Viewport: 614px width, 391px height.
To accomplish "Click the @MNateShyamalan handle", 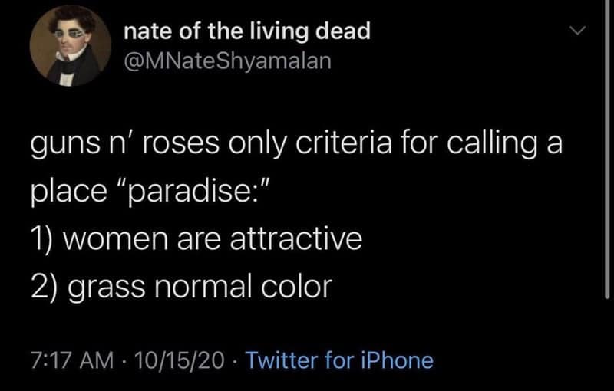I will coord(226,60).
